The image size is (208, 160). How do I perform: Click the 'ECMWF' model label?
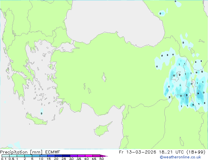point(52,152)
